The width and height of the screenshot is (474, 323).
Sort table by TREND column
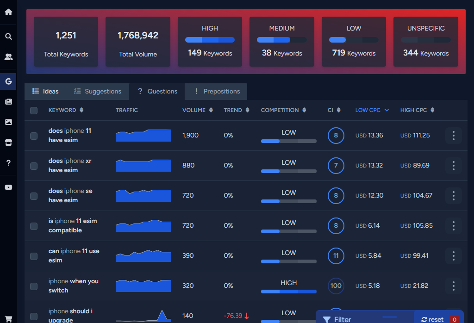coord(237,110)
